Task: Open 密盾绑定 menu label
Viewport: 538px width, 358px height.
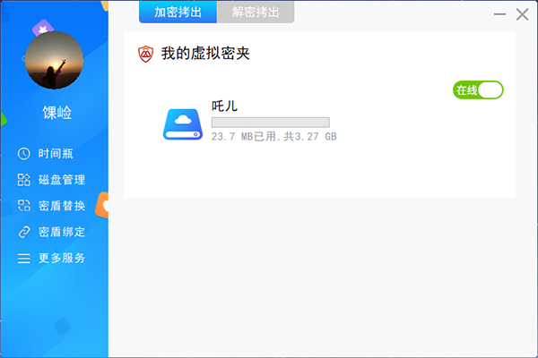Action: (x=62, y=232)
